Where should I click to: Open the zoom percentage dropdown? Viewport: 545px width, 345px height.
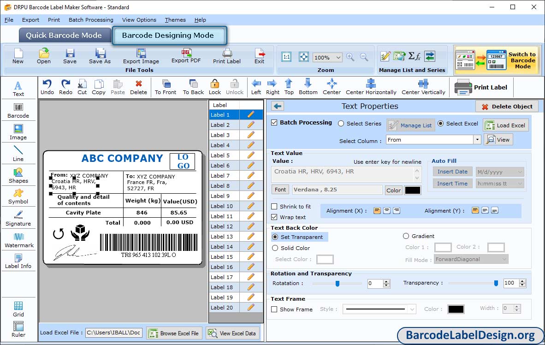point(338,57)
